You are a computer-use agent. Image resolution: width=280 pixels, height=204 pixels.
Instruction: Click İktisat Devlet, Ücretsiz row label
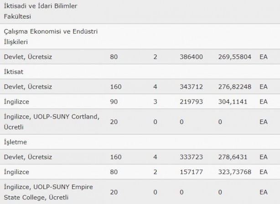click(28, 87)
